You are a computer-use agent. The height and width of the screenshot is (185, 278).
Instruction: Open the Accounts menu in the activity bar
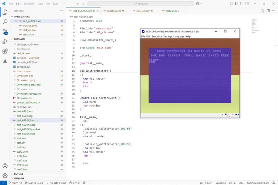point(5,166)
